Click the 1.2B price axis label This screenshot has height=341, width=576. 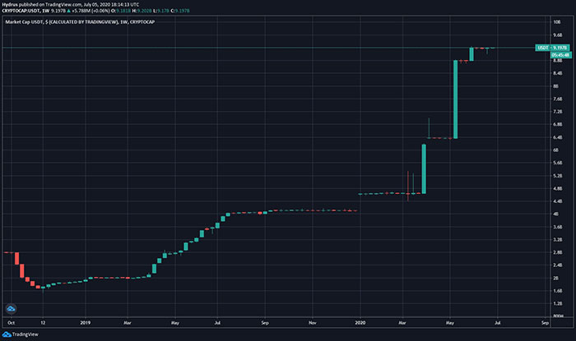tap(558, 303)
